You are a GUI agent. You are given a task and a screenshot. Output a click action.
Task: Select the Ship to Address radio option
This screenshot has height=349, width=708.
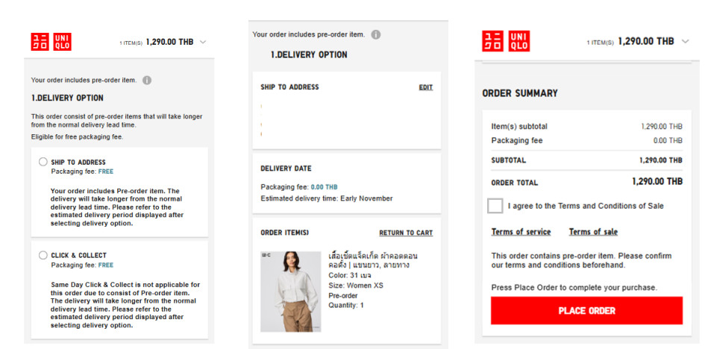43,162
